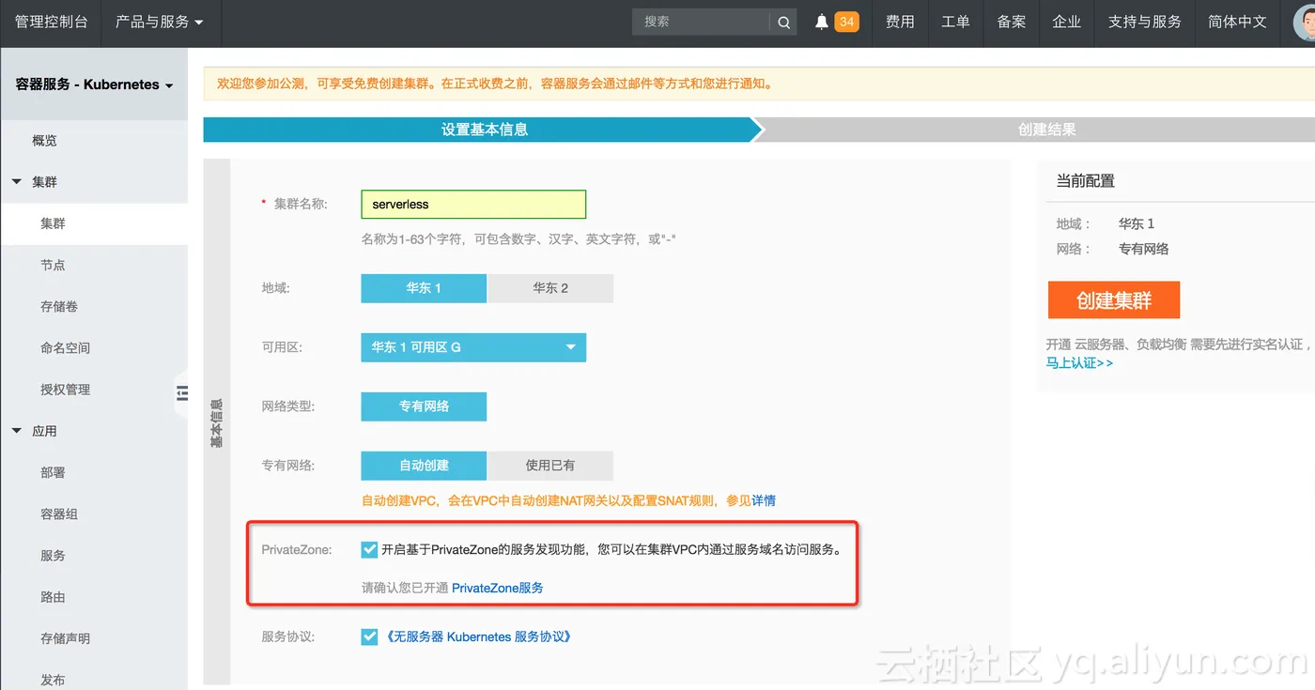1315x690 pixels.
Task: Select region 华东 2
Action: click(x=550, y=288)
